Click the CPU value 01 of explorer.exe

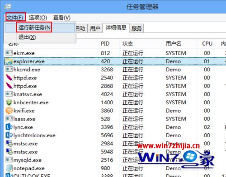click(207, 61)
